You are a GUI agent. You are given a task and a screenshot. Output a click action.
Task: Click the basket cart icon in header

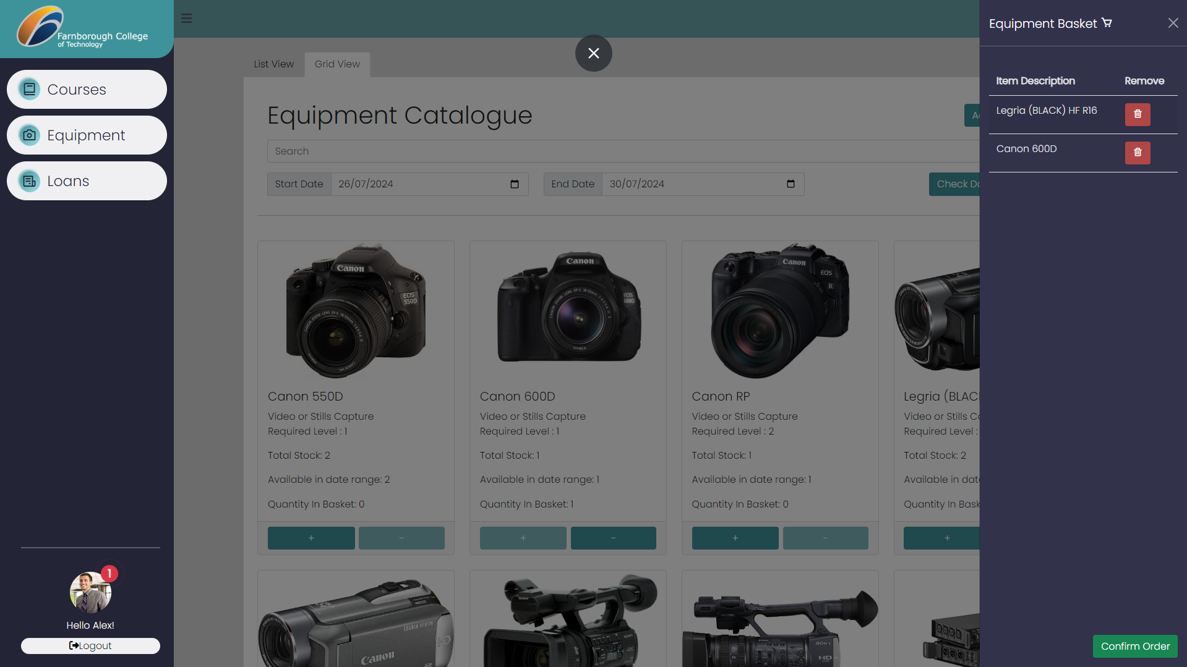1107,23
